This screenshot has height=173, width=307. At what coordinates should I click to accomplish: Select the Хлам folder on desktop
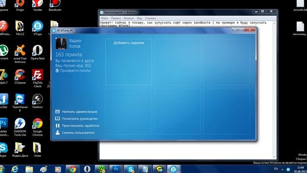coord(37,149)
